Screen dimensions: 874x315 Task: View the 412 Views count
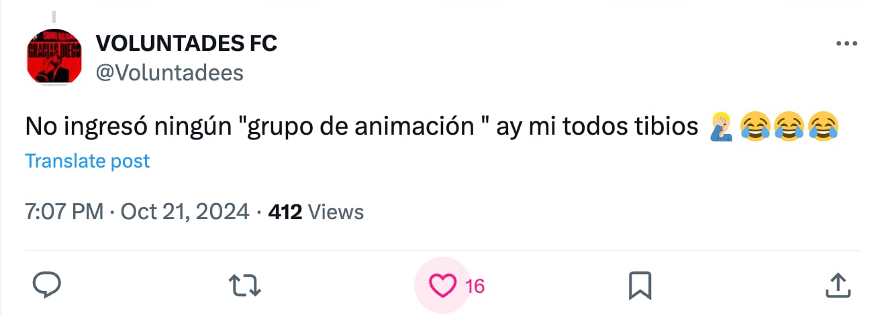(x=315, y=212)
